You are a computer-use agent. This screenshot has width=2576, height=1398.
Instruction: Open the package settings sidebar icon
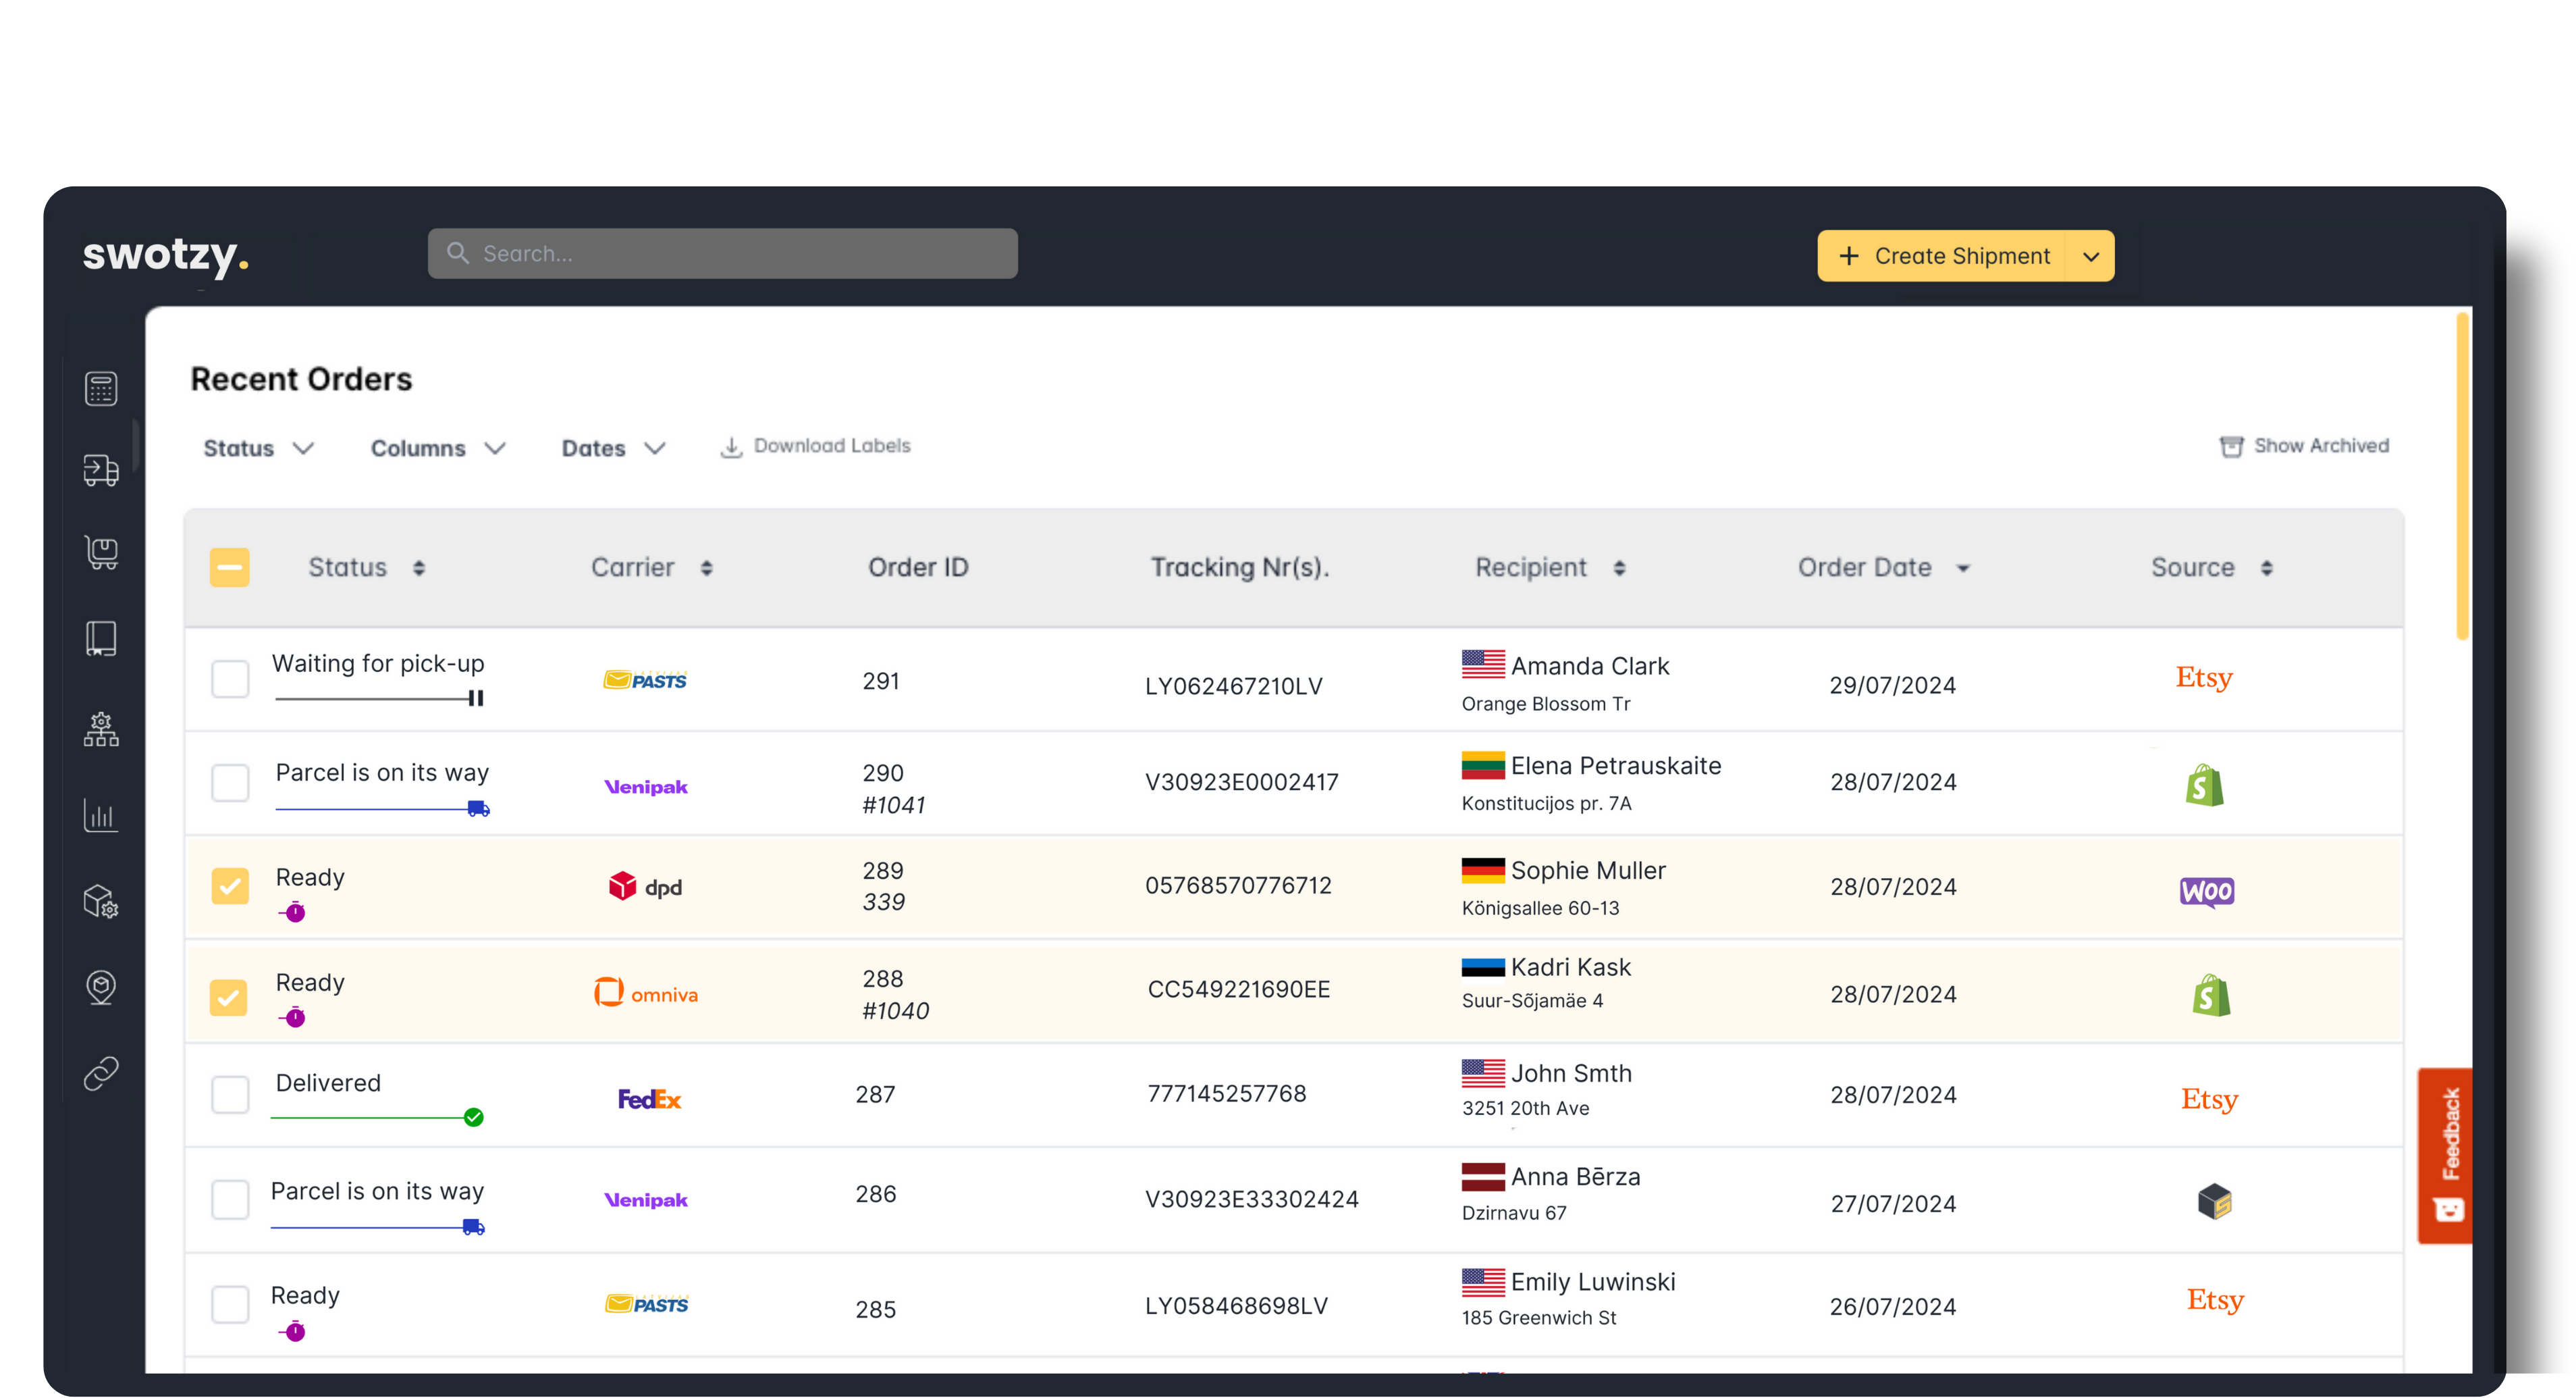coord(101,902)
